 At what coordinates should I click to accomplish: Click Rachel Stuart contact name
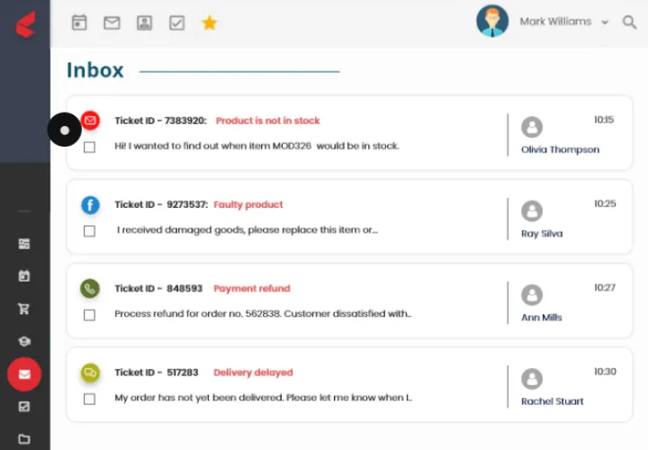[x=552, y=401]
